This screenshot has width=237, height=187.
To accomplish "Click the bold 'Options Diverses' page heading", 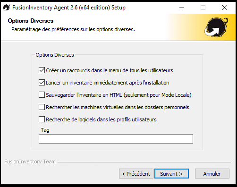I will [x=31, y=21].
